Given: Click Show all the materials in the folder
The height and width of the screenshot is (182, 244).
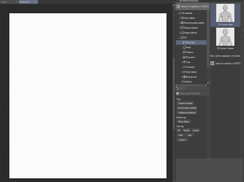Looking at the screenshot, I should coord(225,56).
